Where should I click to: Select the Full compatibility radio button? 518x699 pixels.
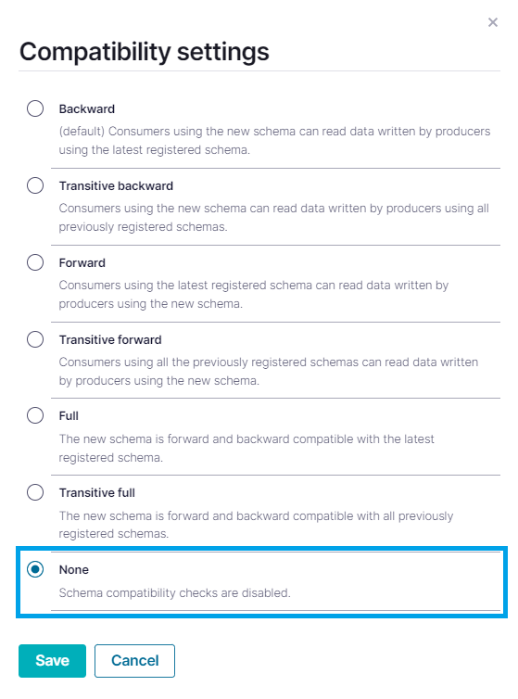coord(35,415)
